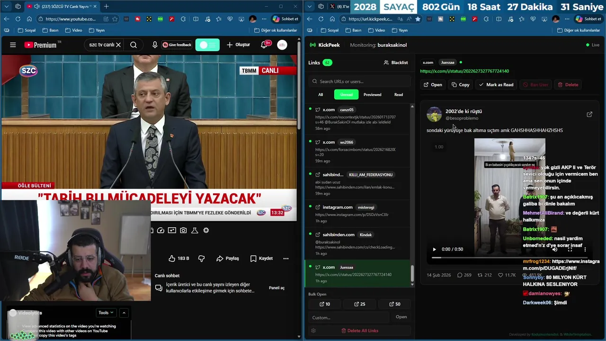This screenshot has width=606, height=341.
Task: Switch to the All links tab
Action: [321, 95]
